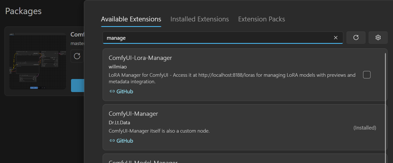Viewport: 393px width, 163px height.
Task: Refresh the available extensions list
Action: (x=356, y=38)
